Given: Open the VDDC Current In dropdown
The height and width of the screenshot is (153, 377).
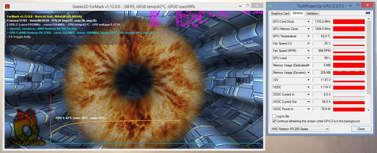Looking at the screenshot, I should 308,94.
